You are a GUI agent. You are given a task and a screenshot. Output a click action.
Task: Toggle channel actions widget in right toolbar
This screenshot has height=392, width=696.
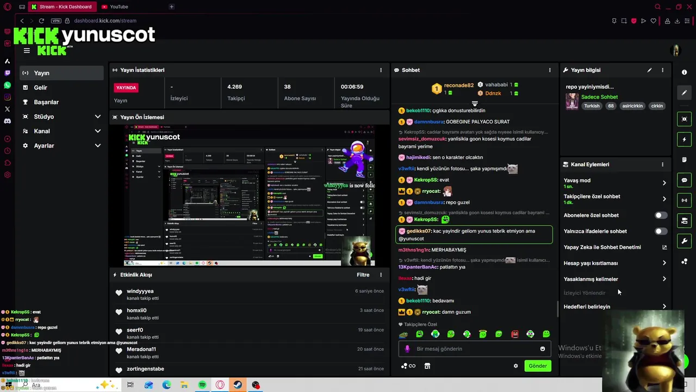[684, 220]
